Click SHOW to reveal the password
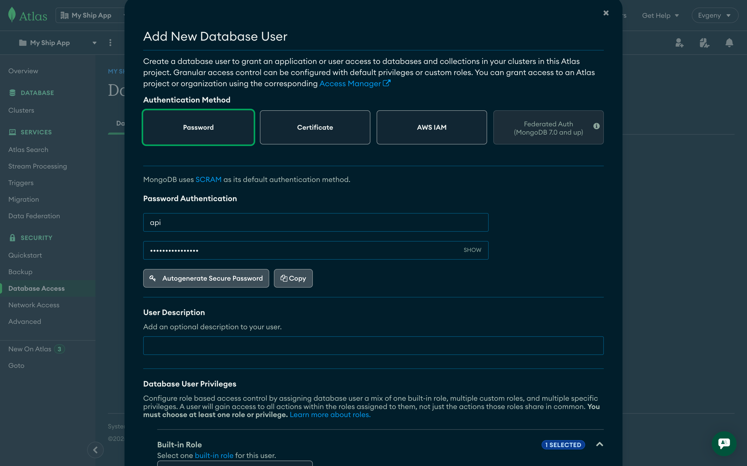Viewport: 747px width, 466px height. click(x=472, y=250)
